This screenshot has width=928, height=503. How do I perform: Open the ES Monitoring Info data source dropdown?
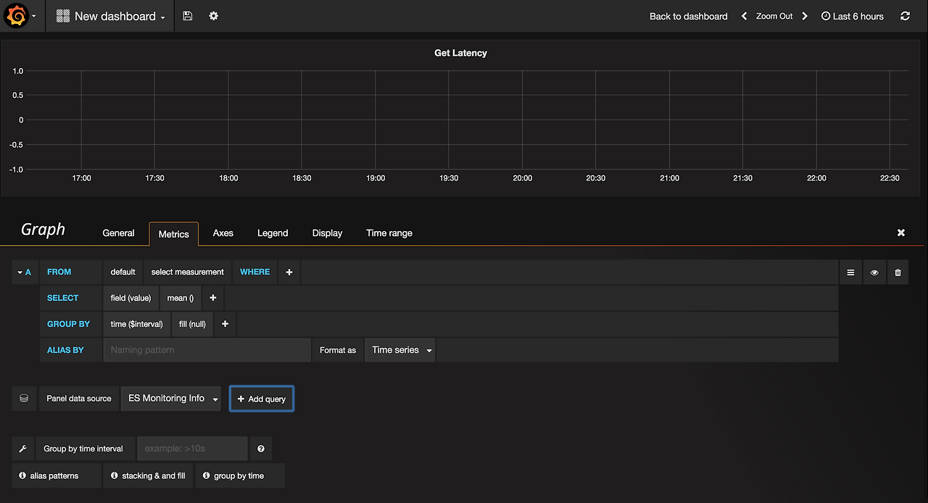tap(171, 399)
